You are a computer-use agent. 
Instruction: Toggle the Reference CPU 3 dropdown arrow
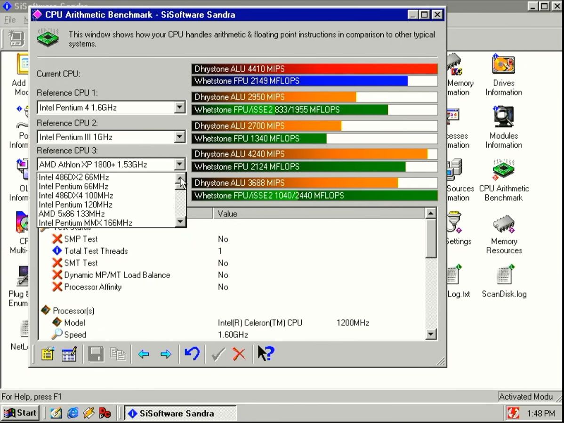click(x=179, y=164)
